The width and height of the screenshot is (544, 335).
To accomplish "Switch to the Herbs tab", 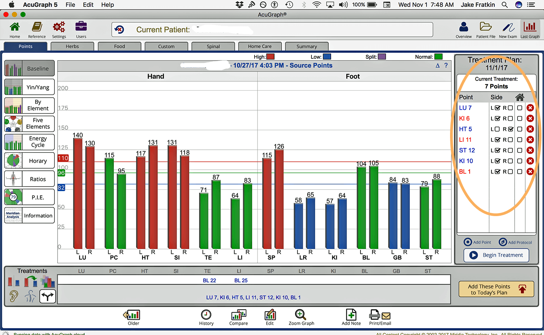I will [72, 46].
